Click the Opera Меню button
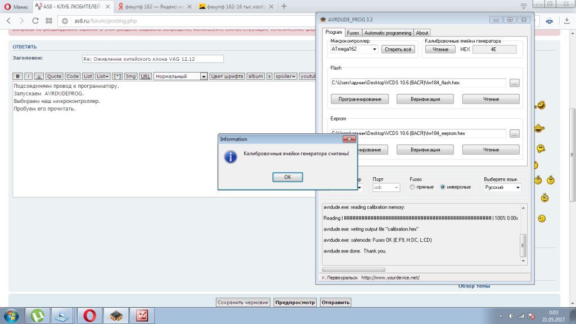This screenshot has height=324, width=576. click(16, 7)
